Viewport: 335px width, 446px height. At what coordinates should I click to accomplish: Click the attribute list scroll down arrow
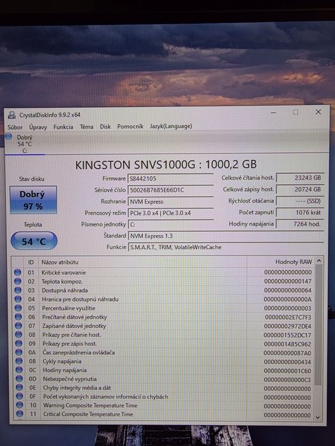[318, 417]
